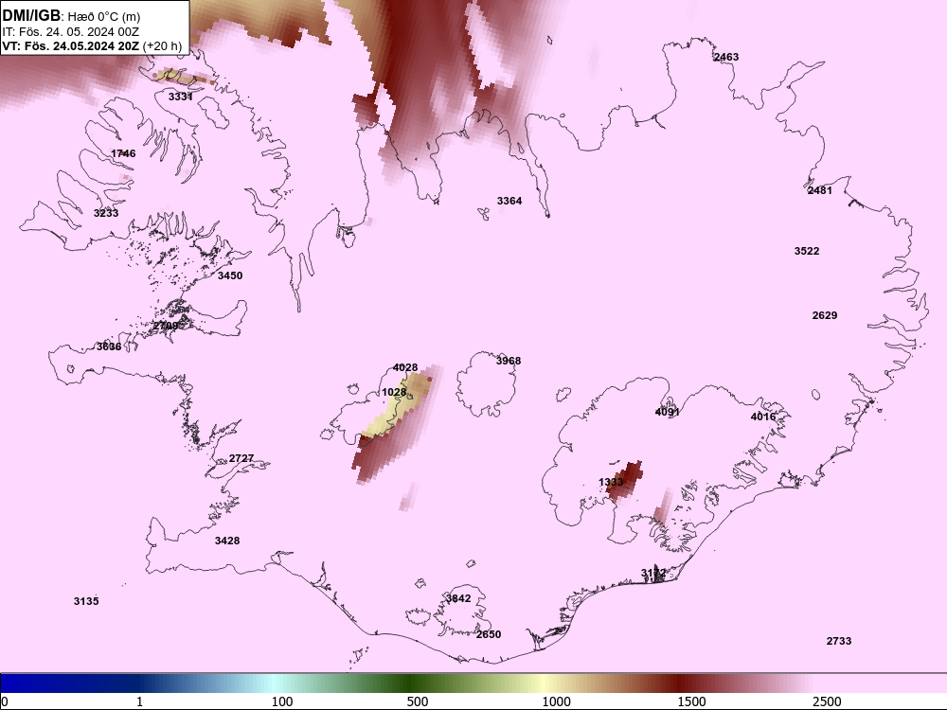Click the dark green section of color scale

point(411,683)
